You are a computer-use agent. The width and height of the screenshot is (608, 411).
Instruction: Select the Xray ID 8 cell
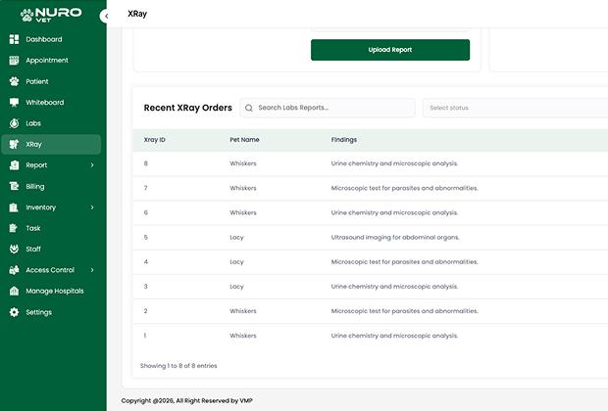(146, 163)
